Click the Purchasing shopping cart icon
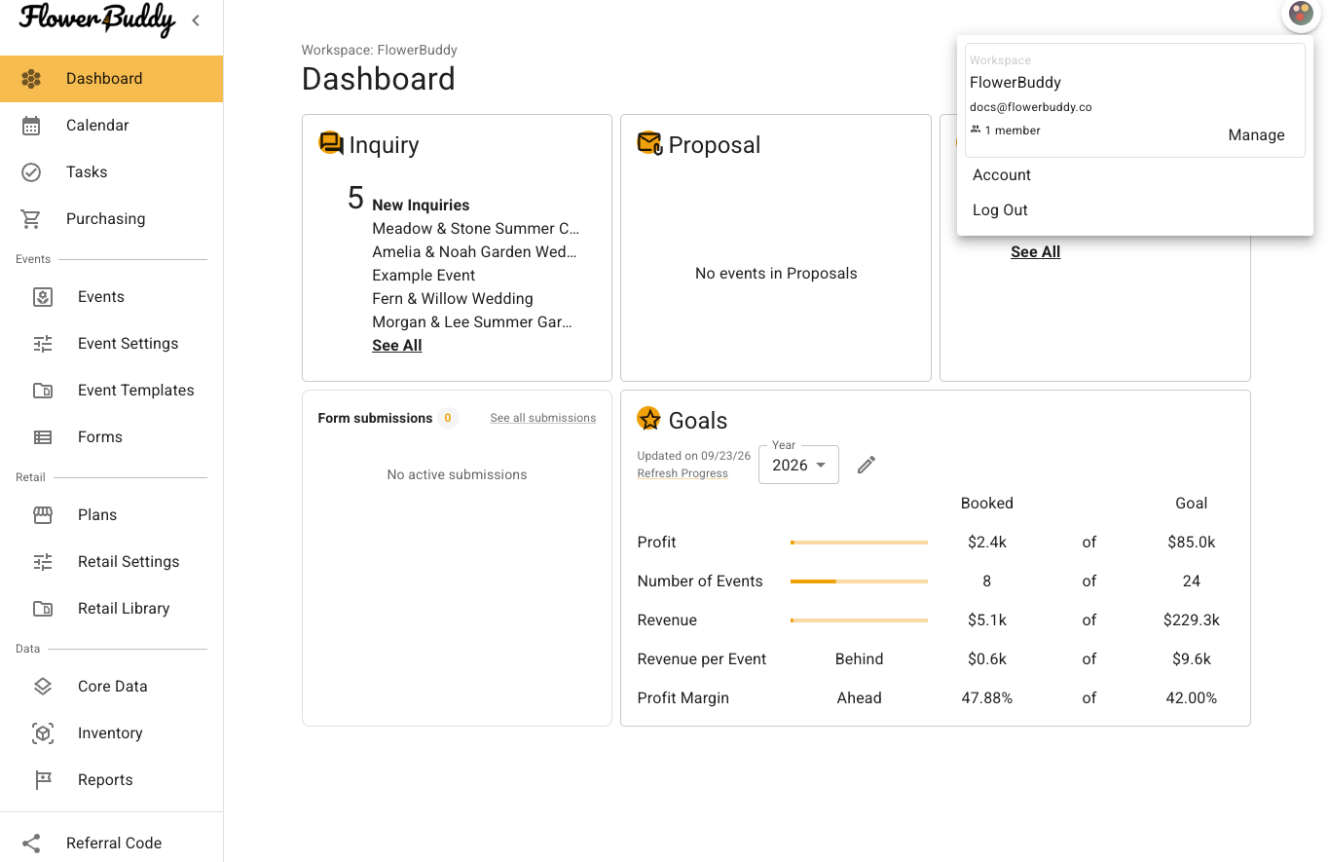 [x=31, y=219]
